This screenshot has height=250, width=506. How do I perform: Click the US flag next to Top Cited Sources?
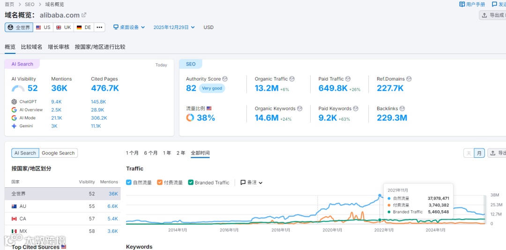[x=64, y=247]
